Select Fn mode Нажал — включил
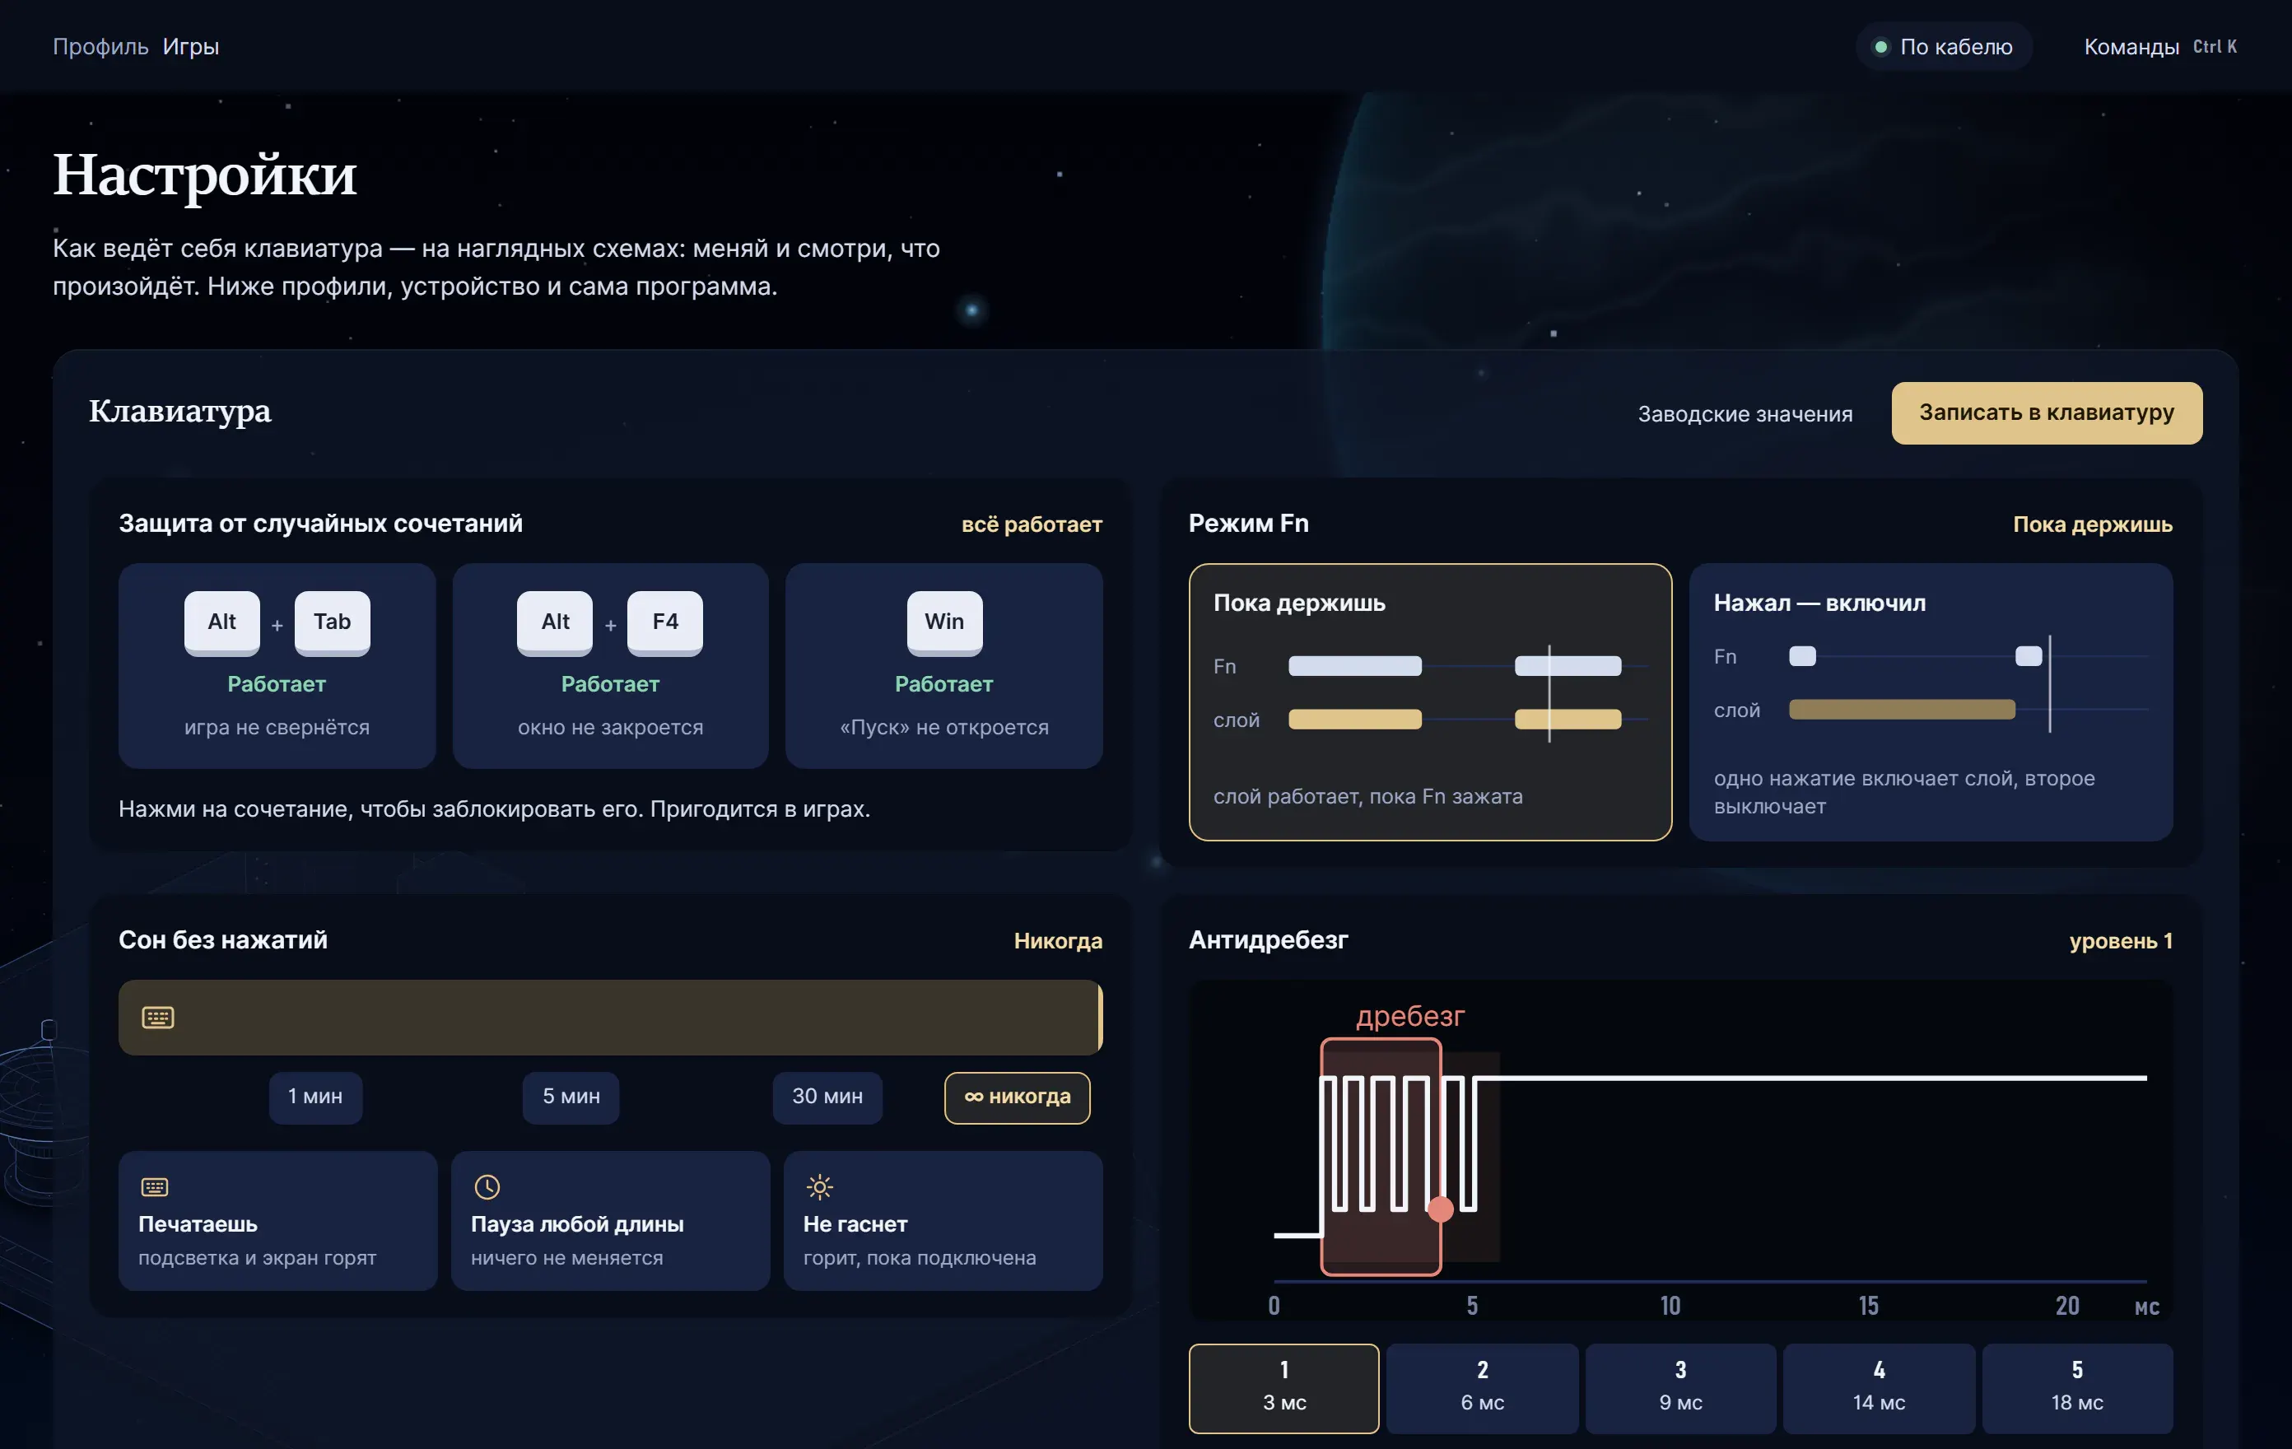 click(1931, 701)
